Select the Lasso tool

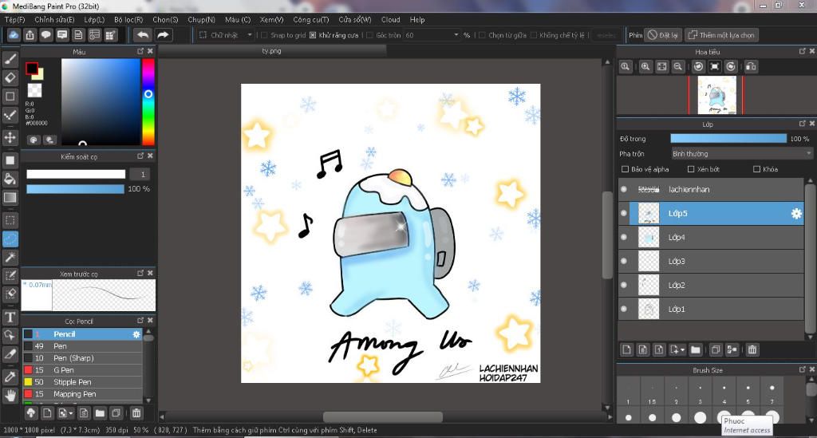[10, 239]
